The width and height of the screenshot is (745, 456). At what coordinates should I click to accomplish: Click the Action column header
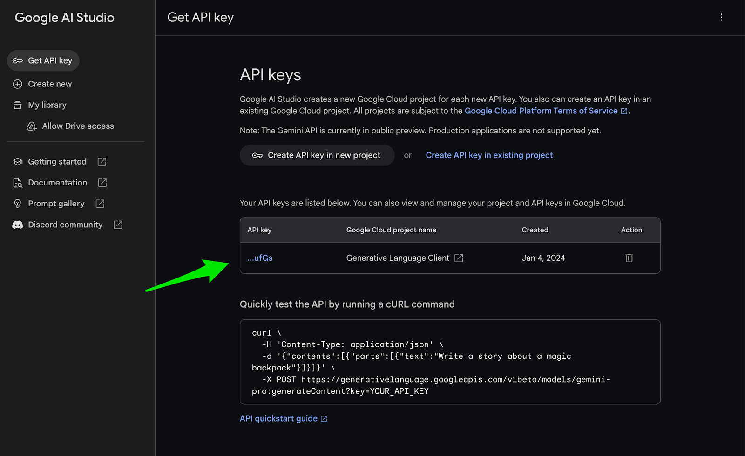tap(631, 230)
